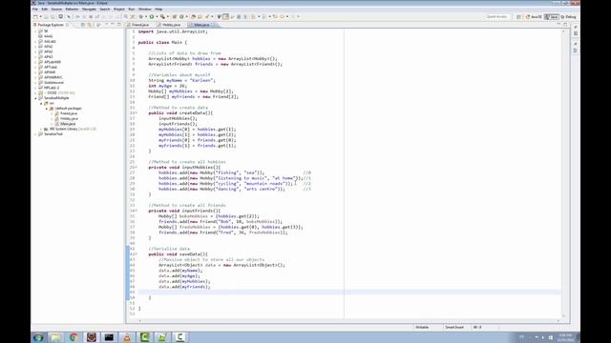Expand the SerialiseTest project

(x=36, y=134)
